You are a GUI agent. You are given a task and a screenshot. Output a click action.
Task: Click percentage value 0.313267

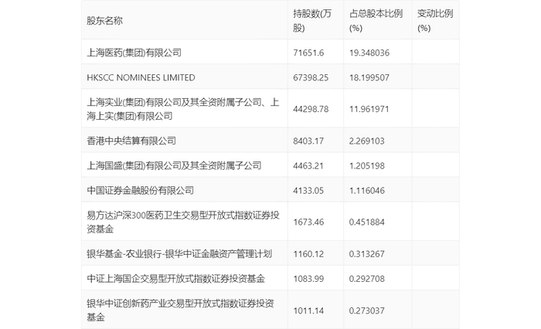pos(367,254)
